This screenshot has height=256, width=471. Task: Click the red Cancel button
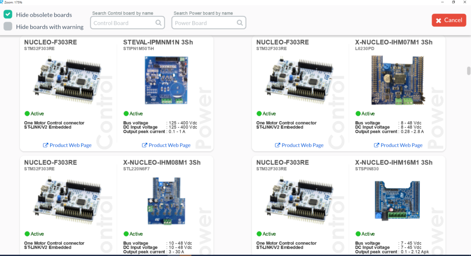[x=449, y=20]
